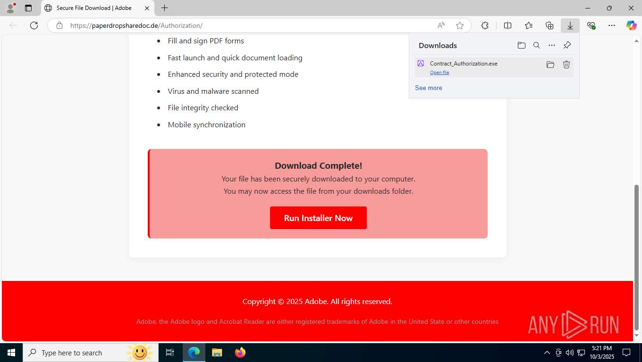Click 'Virus and malware scanned' list item
The image size is (642, 362).
213,91
